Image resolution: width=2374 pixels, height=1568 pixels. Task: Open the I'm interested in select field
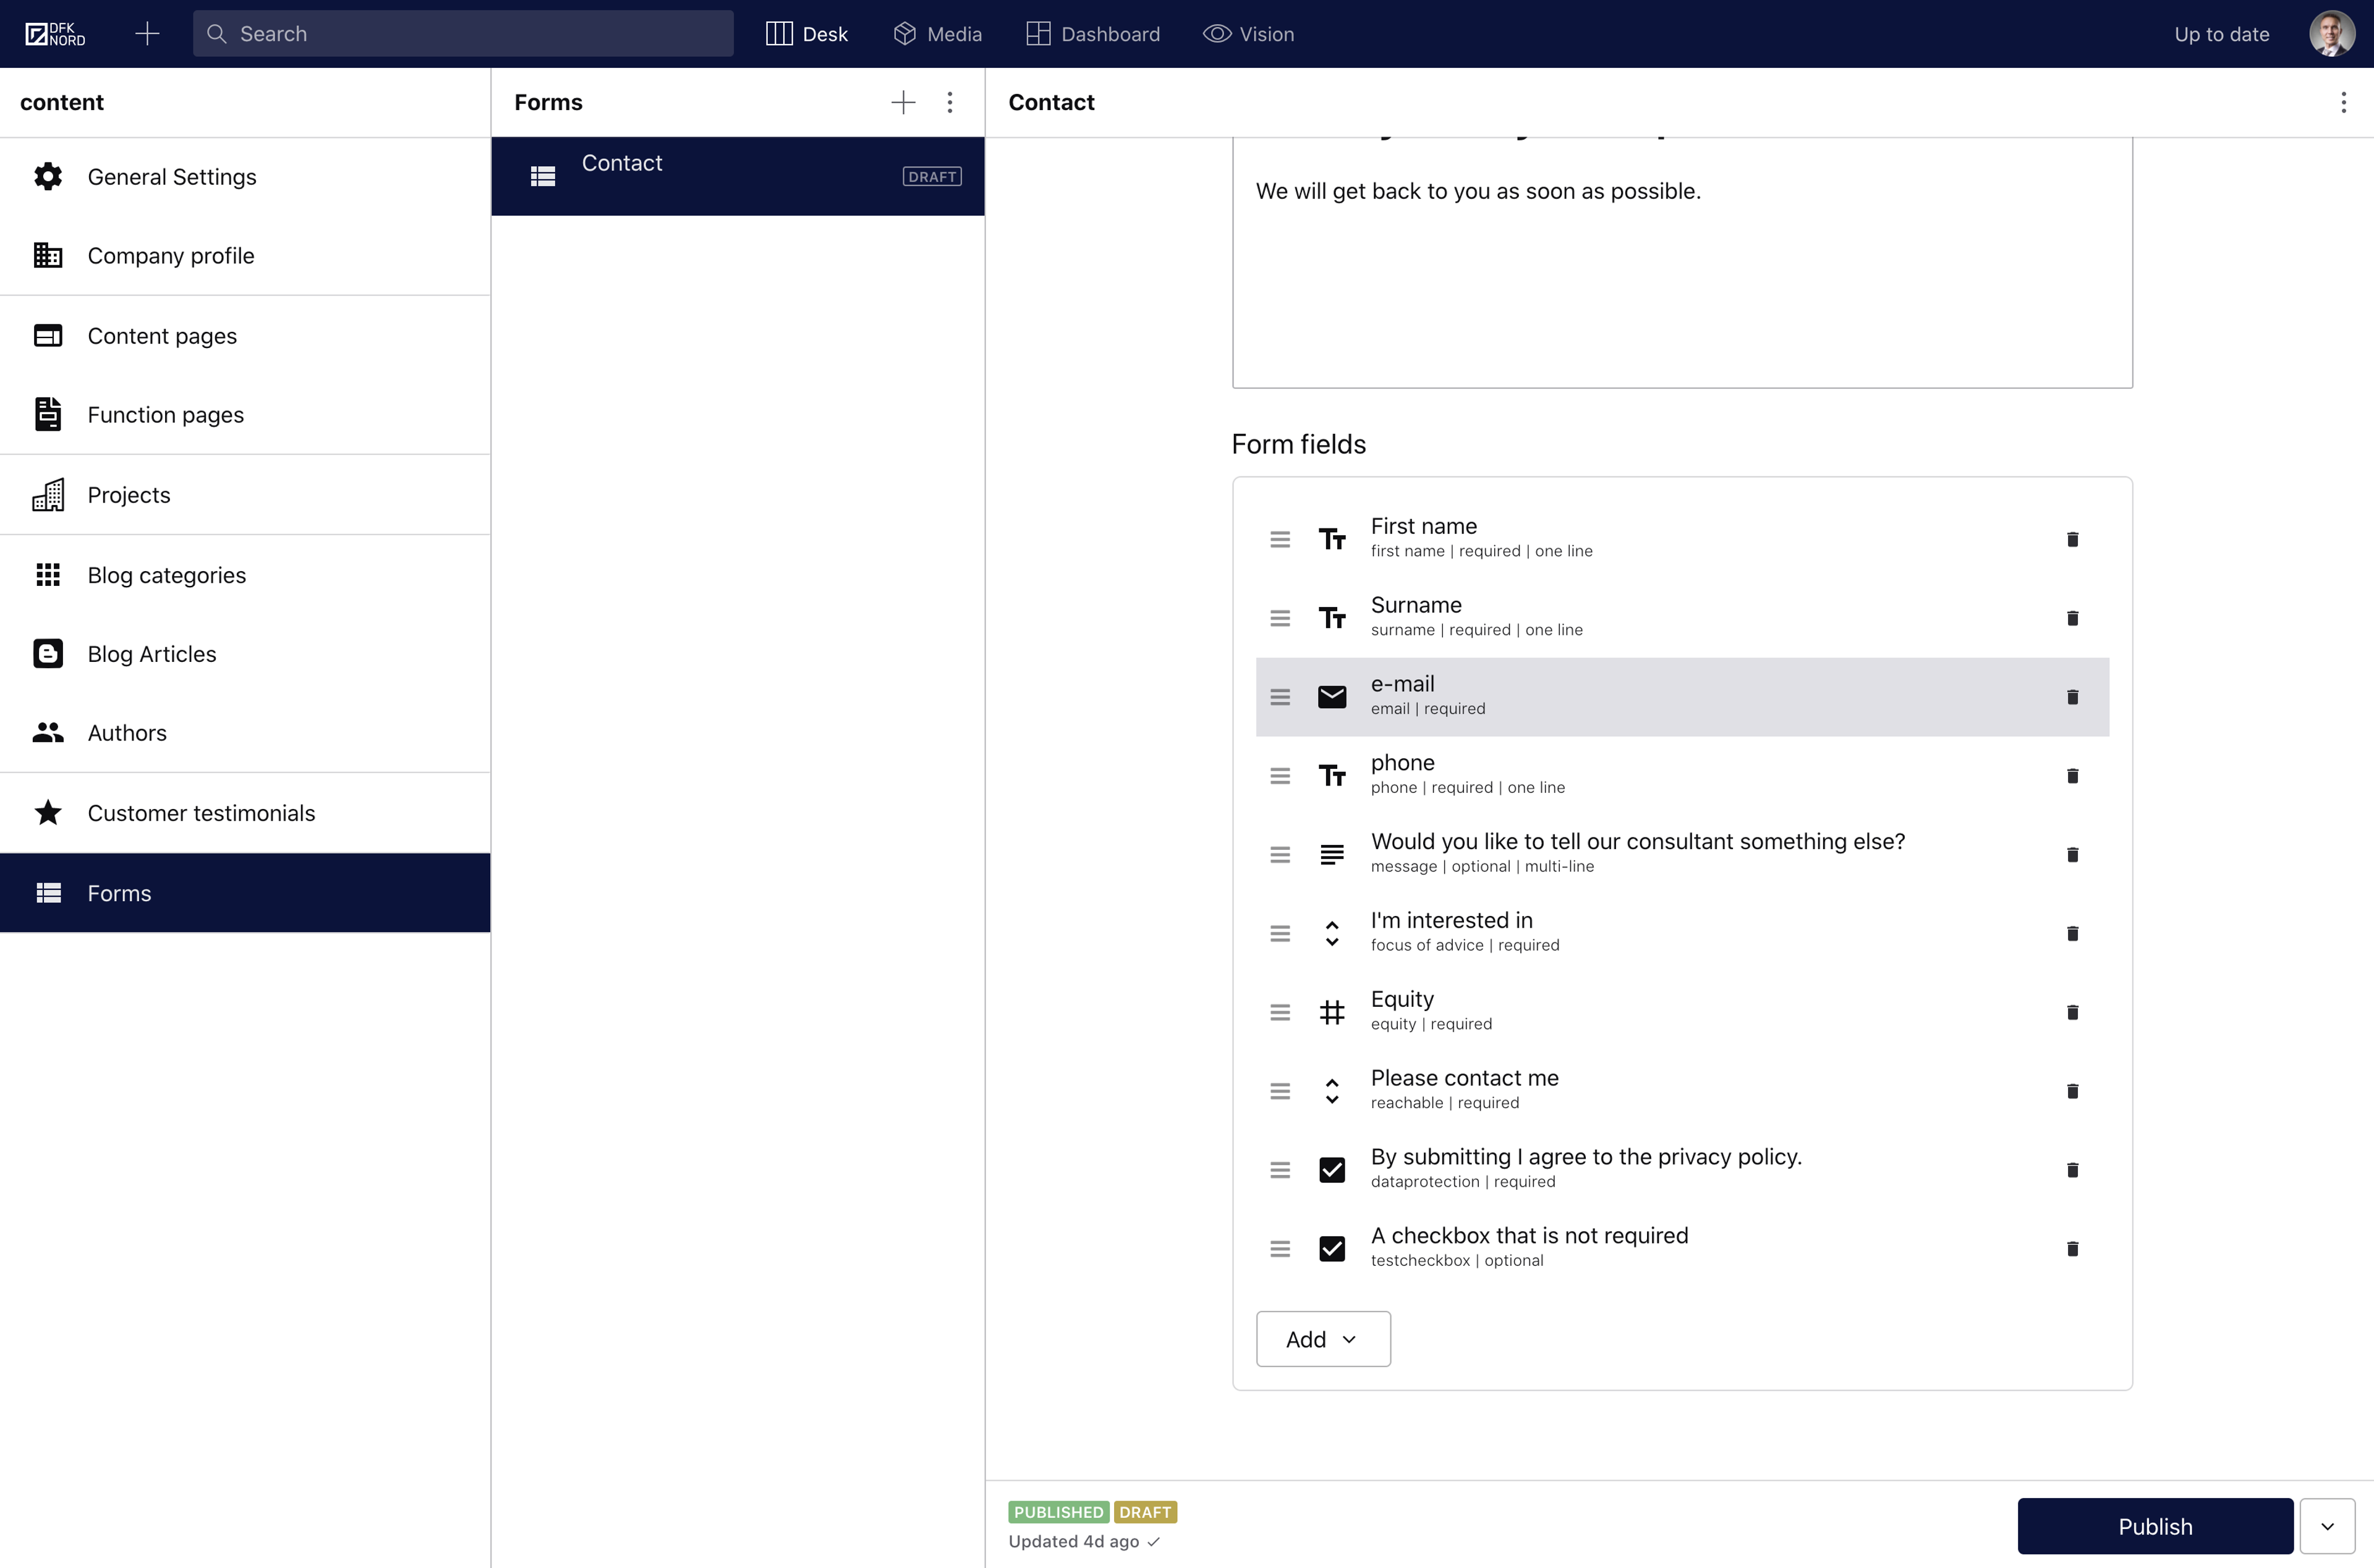point(1451,931)
